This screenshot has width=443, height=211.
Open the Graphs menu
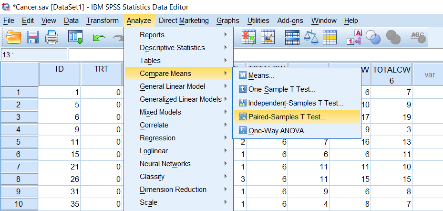point(228,21)
